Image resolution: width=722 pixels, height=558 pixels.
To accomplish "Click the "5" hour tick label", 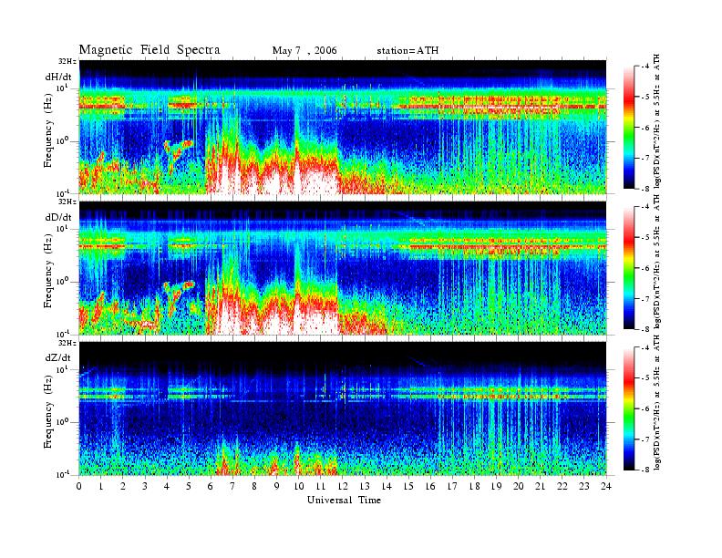I will tap(189, 486).
